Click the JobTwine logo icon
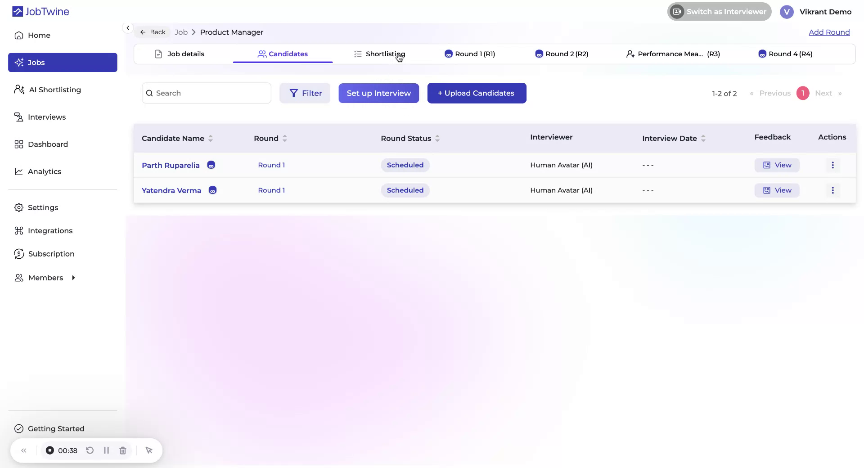The image size is (864, 468). pyautogui.click(x=18, y=11)
